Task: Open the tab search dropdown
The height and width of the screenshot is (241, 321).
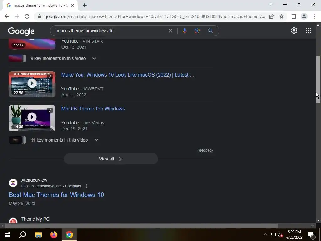Action: [271, 4]
